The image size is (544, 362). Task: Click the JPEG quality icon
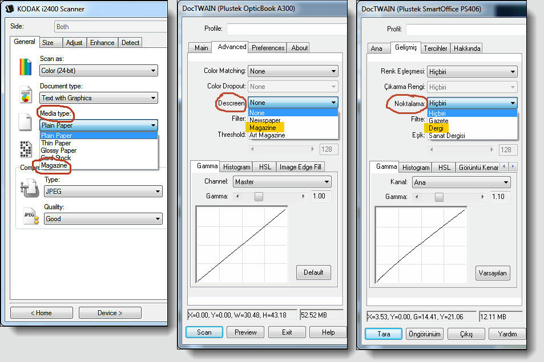[29, 216]
